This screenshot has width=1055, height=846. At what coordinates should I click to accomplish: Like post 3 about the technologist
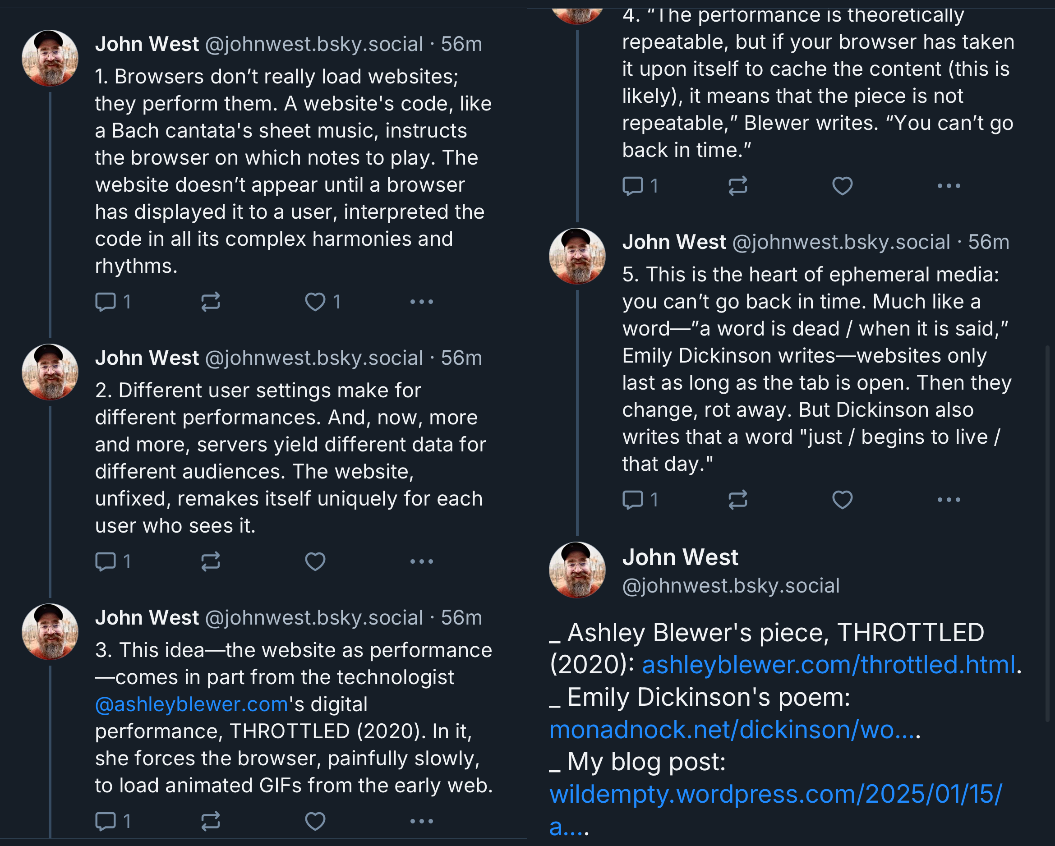point(315,821)
